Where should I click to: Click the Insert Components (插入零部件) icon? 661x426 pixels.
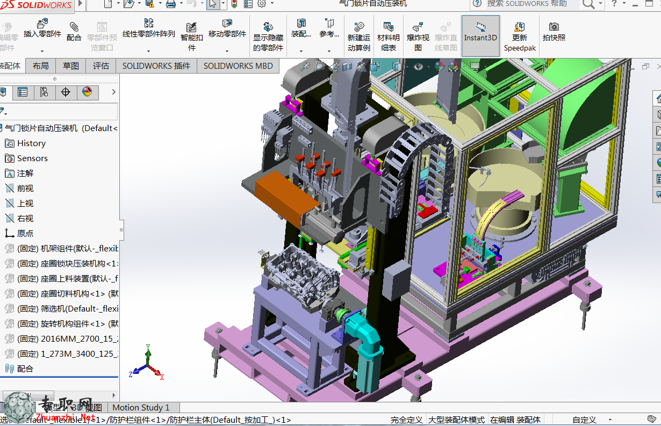(42, 24)
